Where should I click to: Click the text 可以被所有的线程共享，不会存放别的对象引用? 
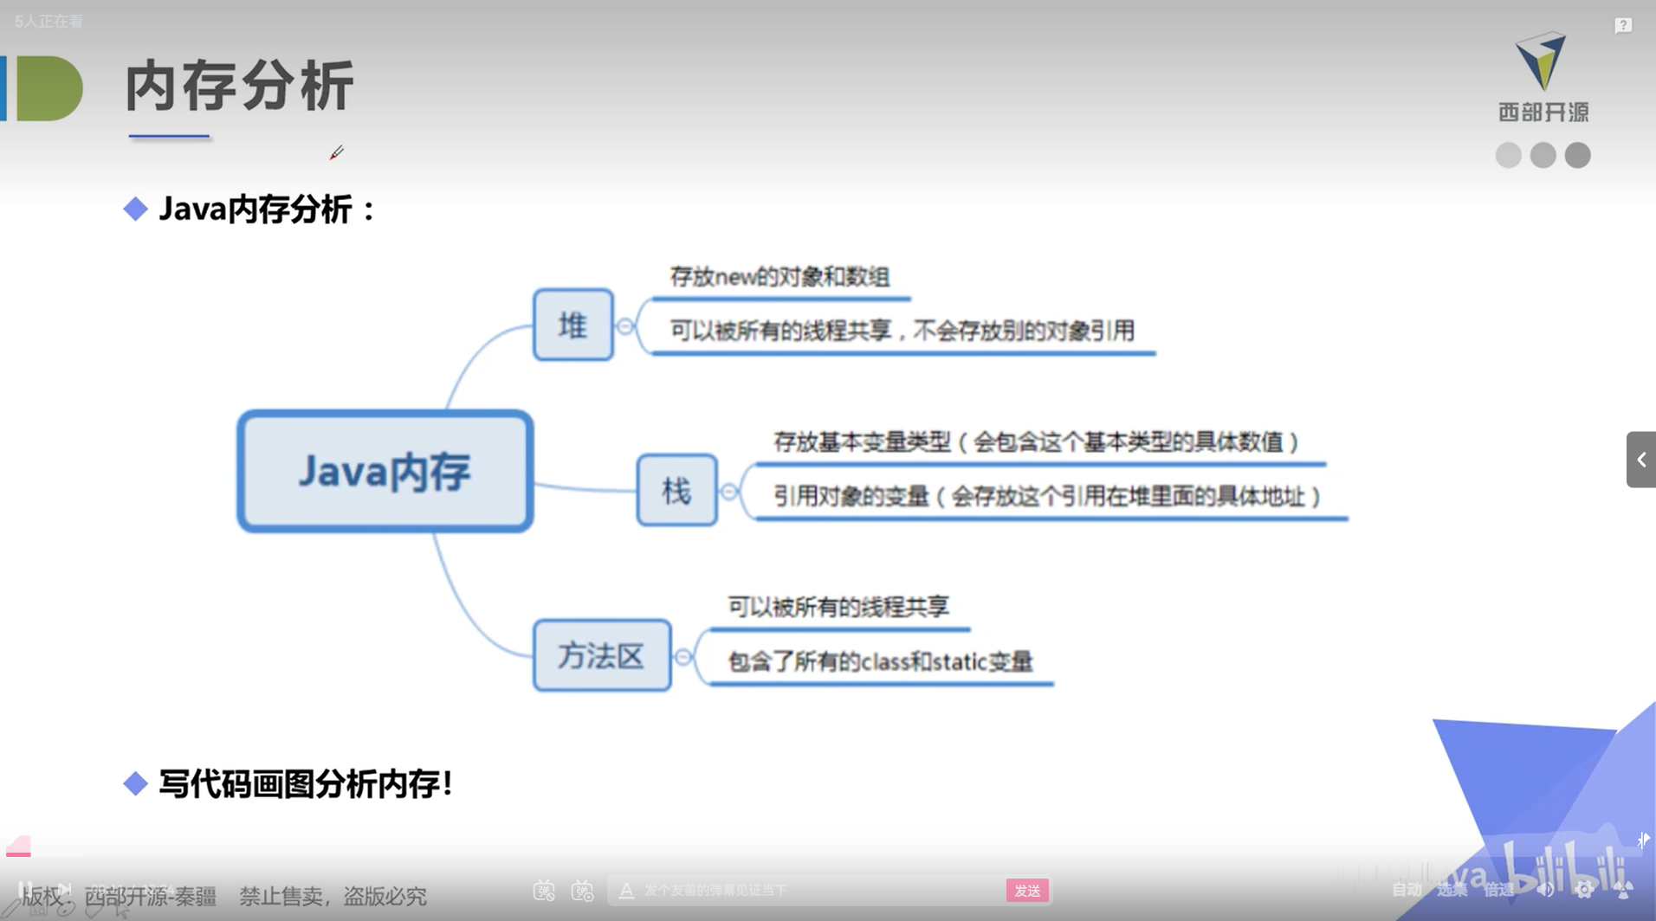tap(902, 331)
